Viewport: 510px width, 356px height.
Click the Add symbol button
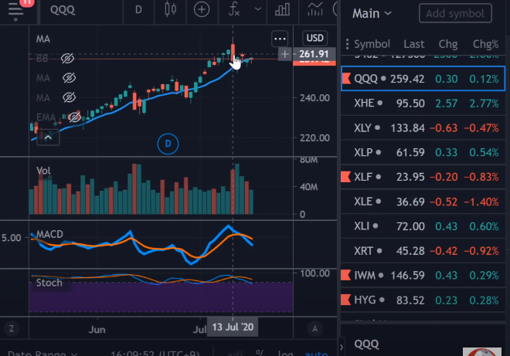pos(455,13)
